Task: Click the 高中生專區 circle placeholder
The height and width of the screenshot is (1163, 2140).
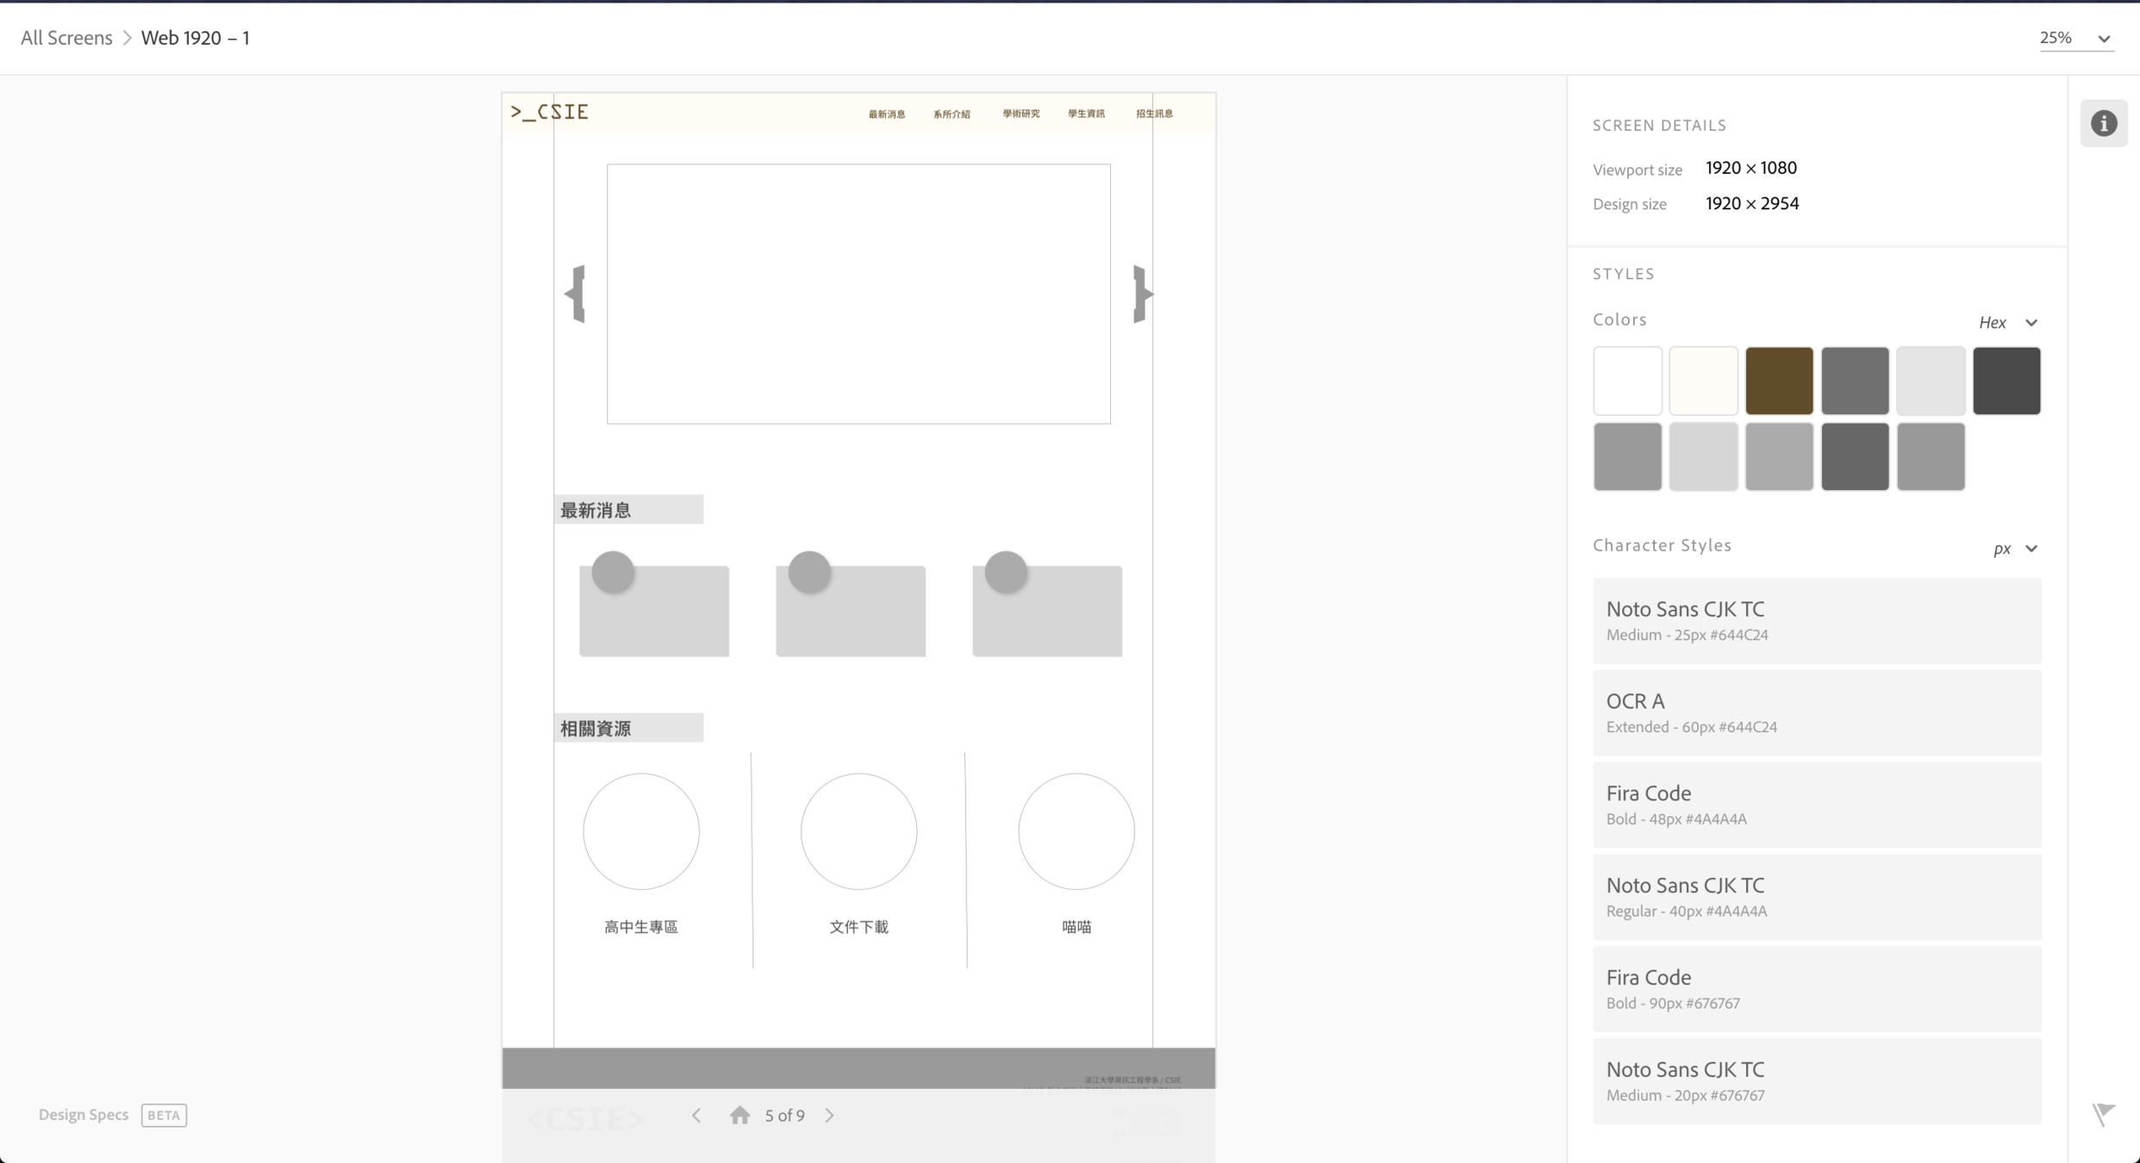Action: [641, 831]
